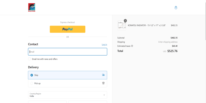Open the Komatsu Radiator product thumbnail
206x103 pixels.
122,25
